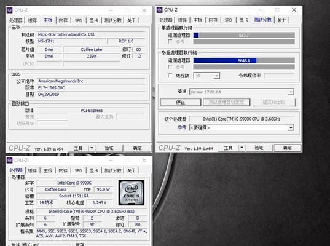Click multi-thread reference empty bar
Screen dimensions: 330x246
coord(244,67)
